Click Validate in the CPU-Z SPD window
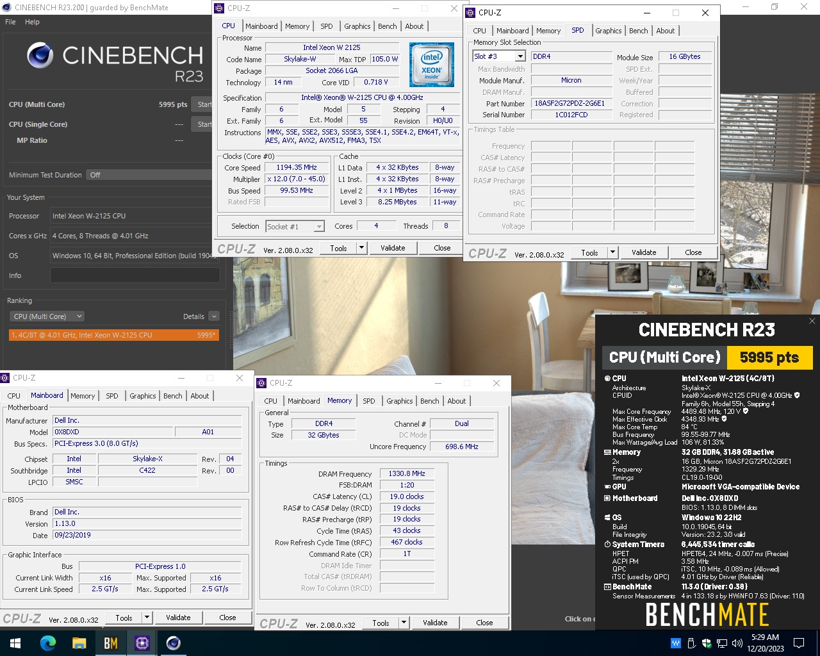Screen dimensions: 820x656 [x=644, y=252]
